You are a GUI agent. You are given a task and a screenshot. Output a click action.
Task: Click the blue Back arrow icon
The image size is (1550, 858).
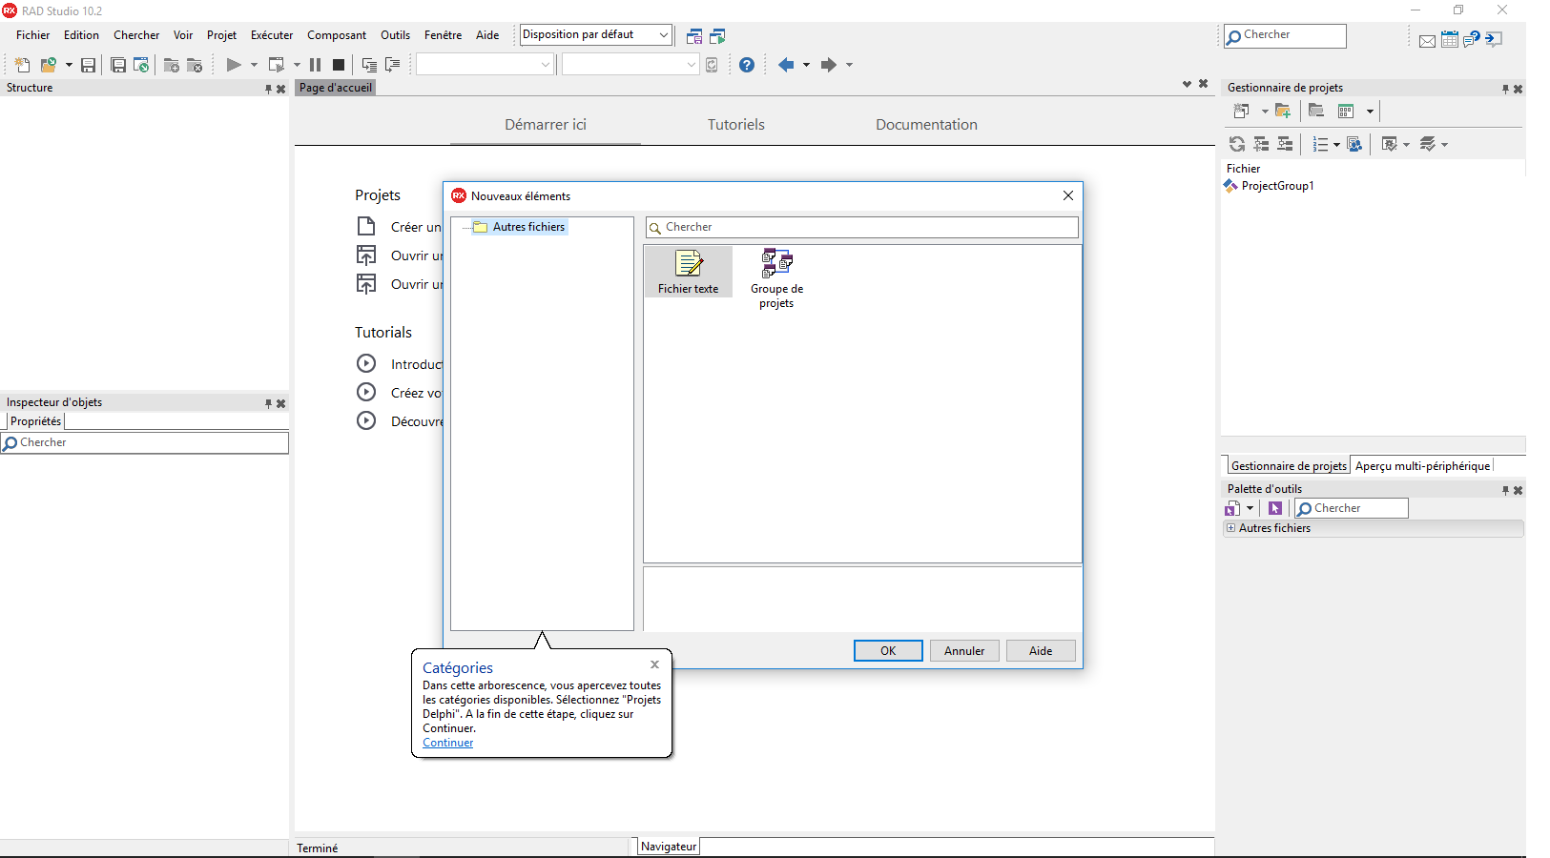[x=786, y=65]
